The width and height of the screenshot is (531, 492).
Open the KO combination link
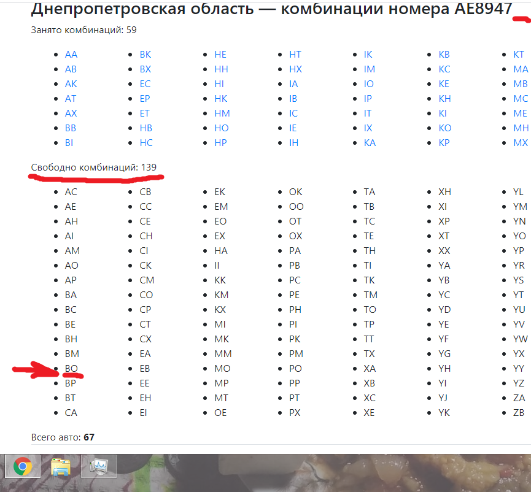(x=445, y=128)
